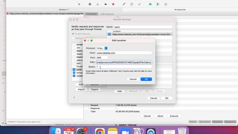Open Finder from the dock

56,131
